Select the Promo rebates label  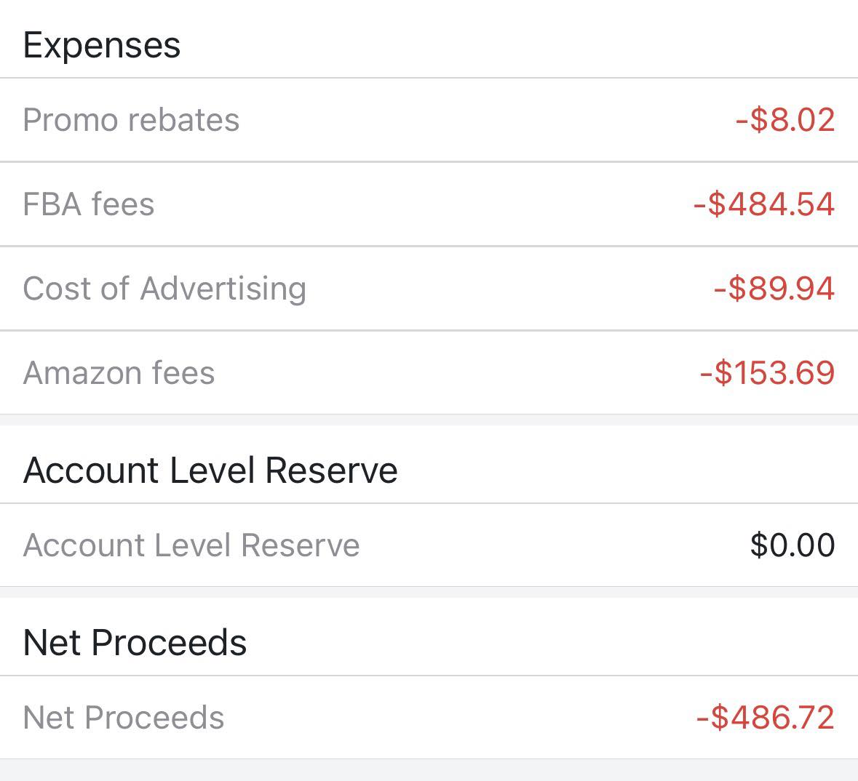(x=131, y=120)
